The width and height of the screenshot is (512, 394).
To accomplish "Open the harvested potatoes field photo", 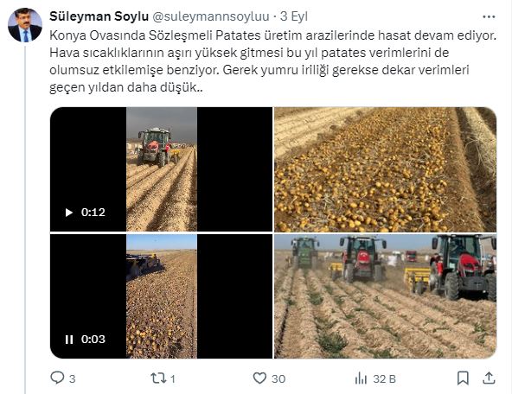I will click(x=386, y=169).
